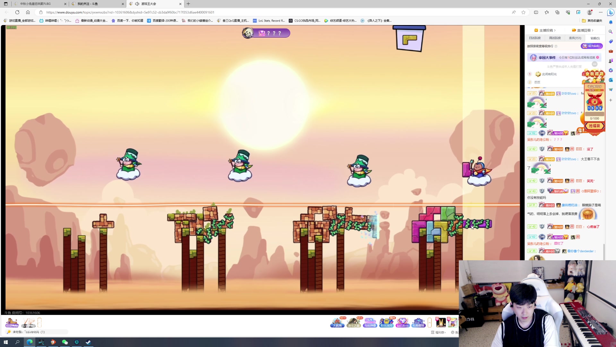The height and width of the screenshot is (347, 616).
Task: Open the 礼物展馆 icon
Action: [x=418, y=322]
